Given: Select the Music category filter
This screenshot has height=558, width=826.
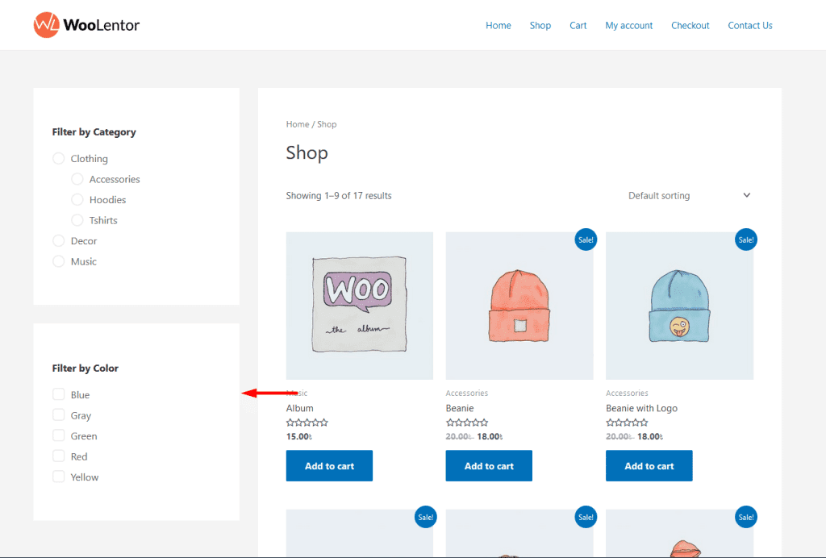Looking at the screenshot, I should pos(58,261).
